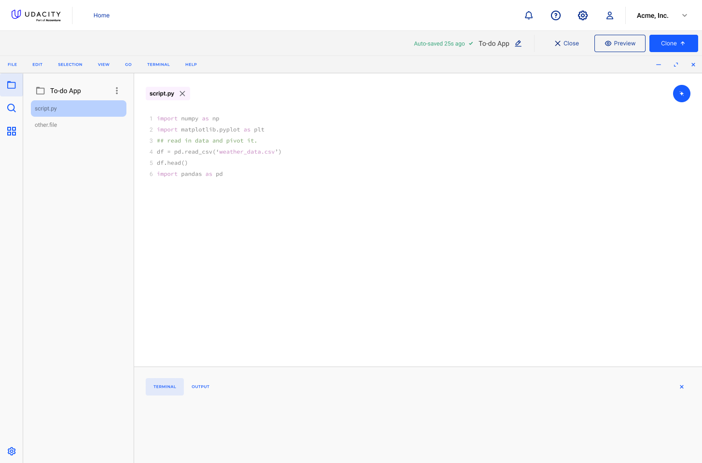
Task: Click the To-do App folder icon
Action: tap(41, 91)
